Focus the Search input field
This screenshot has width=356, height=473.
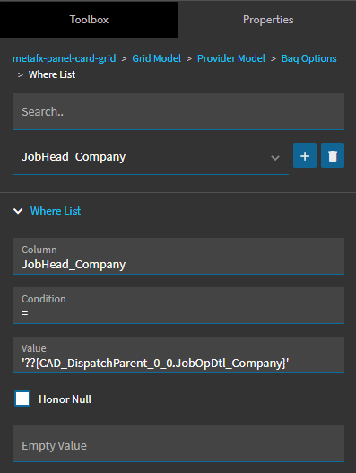coord(178,111)
